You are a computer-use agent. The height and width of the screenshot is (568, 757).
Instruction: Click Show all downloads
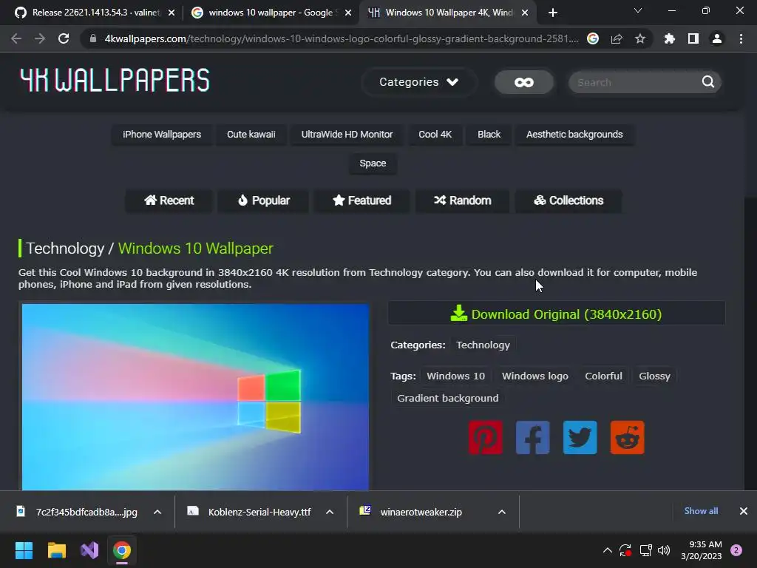(x=701, y=511)
